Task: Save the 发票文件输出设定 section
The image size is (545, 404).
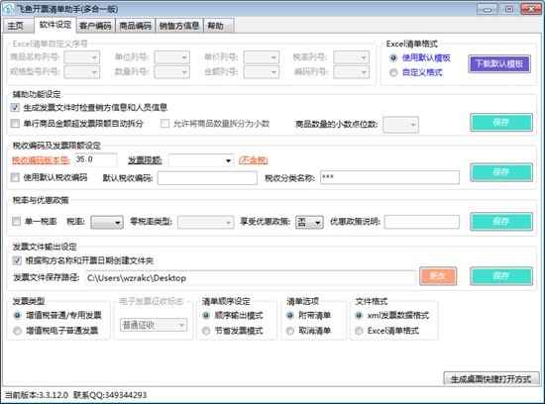Action: [501, 276]
